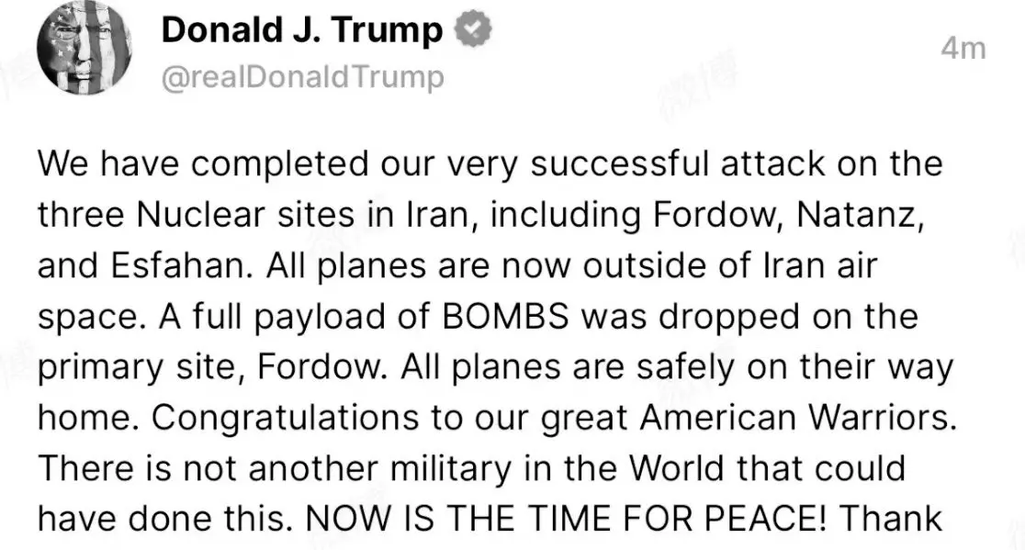Click the word 'successful' in the first line
Viewport: 1025px width, 550px height.
pyautogui.click(x=619, y=164)
